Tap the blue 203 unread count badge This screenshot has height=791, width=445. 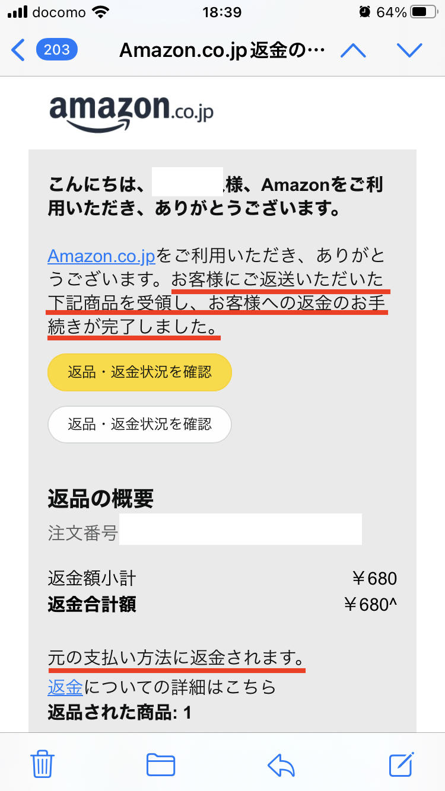coord(56,50)
